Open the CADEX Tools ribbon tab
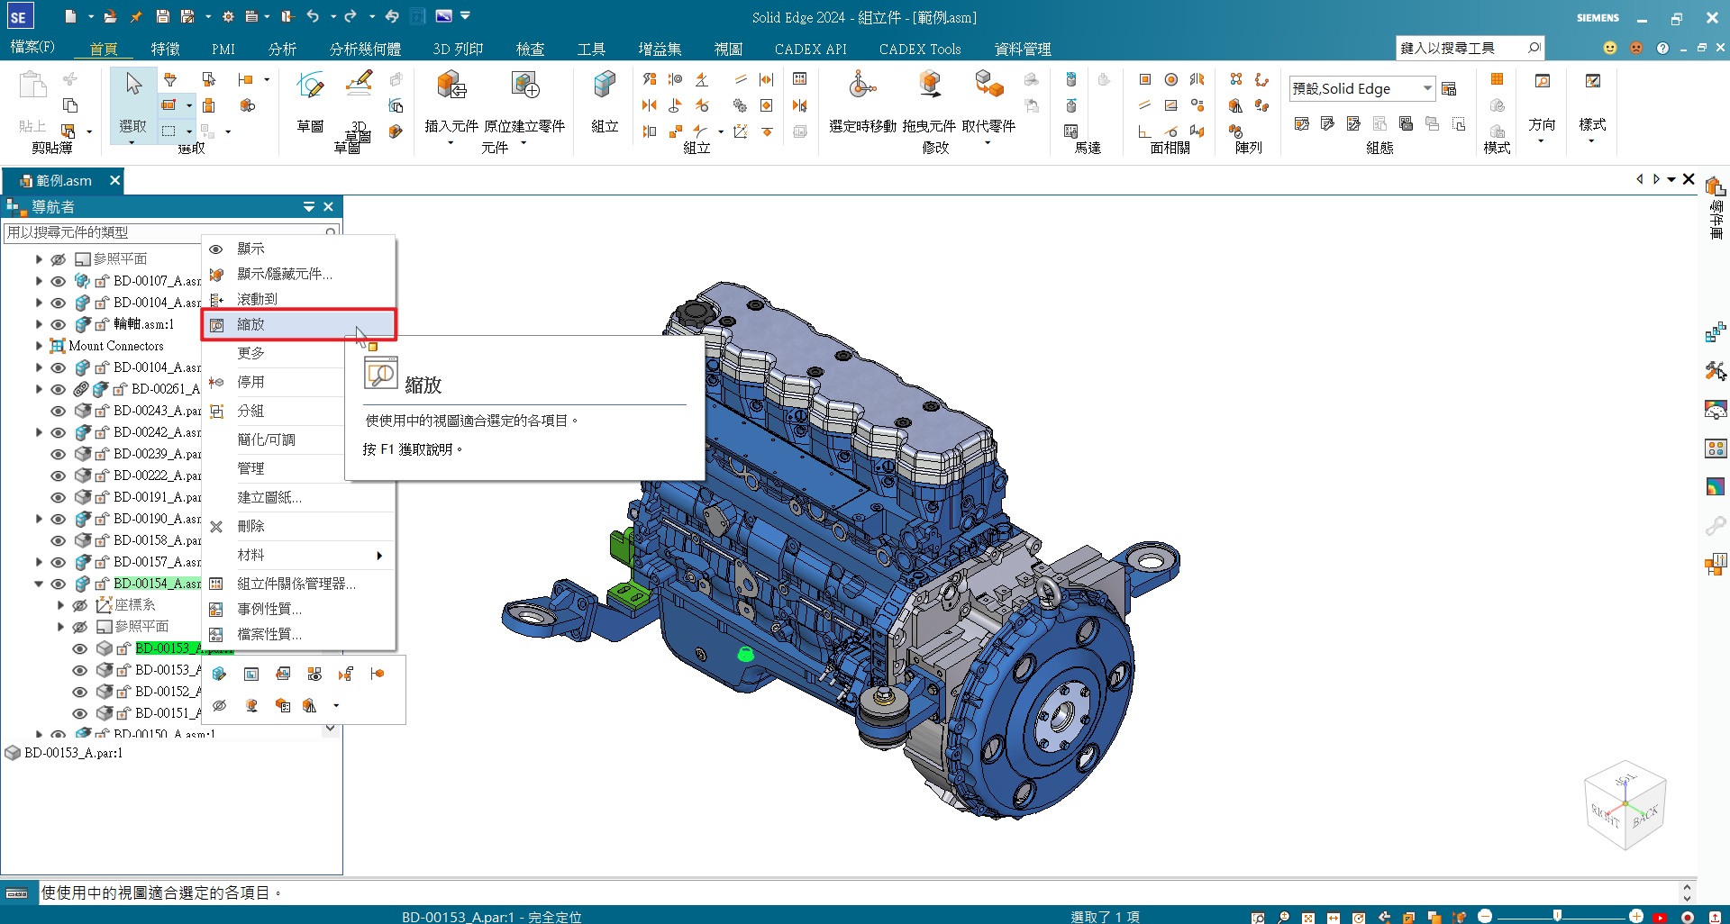 click(920, 49)
